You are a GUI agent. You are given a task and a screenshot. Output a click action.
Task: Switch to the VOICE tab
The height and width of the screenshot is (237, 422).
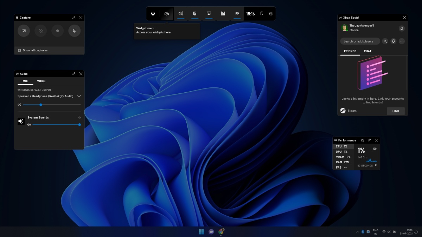41,81
